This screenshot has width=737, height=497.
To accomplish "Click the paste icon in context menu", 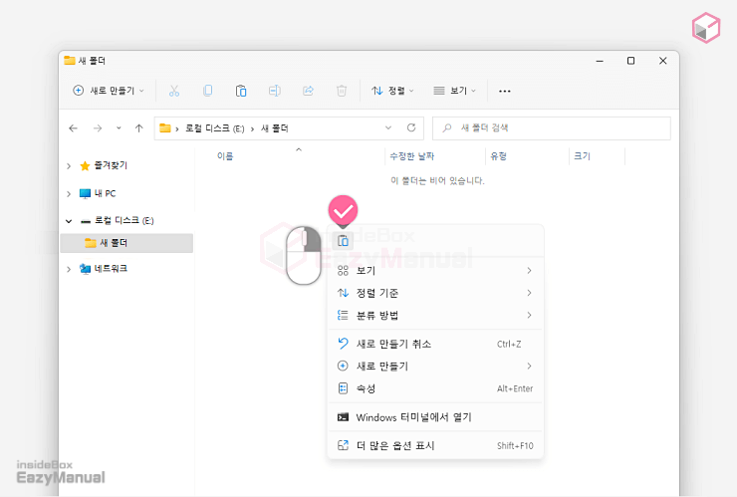I will point(344,241).
